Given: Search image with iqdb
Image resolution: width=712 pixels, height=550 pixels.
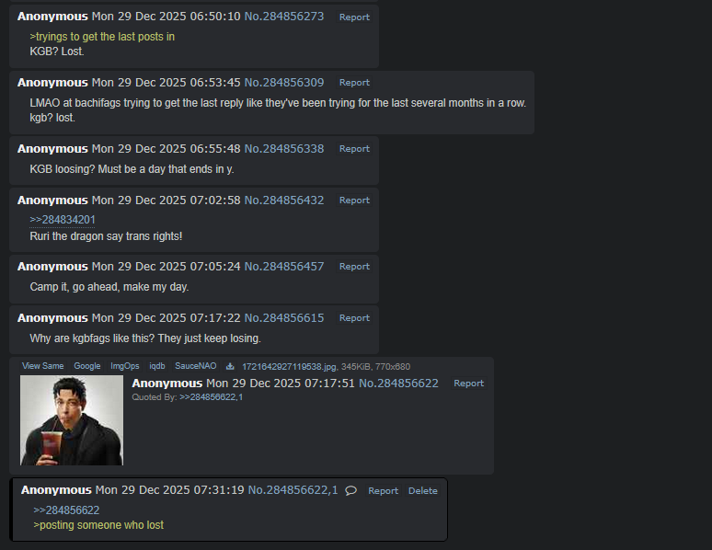Looking at the screenshot, I should (x=157, y=366).
